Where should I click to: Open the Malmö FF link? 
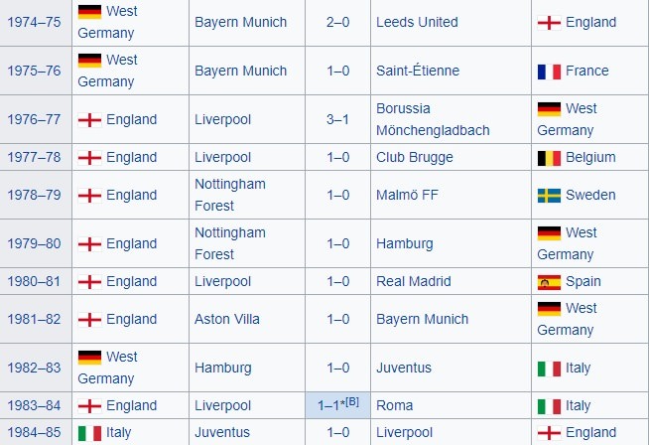[407, 195]
